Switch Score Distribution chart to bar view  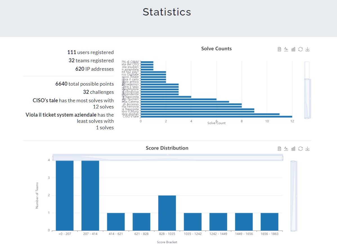(293, 149)
